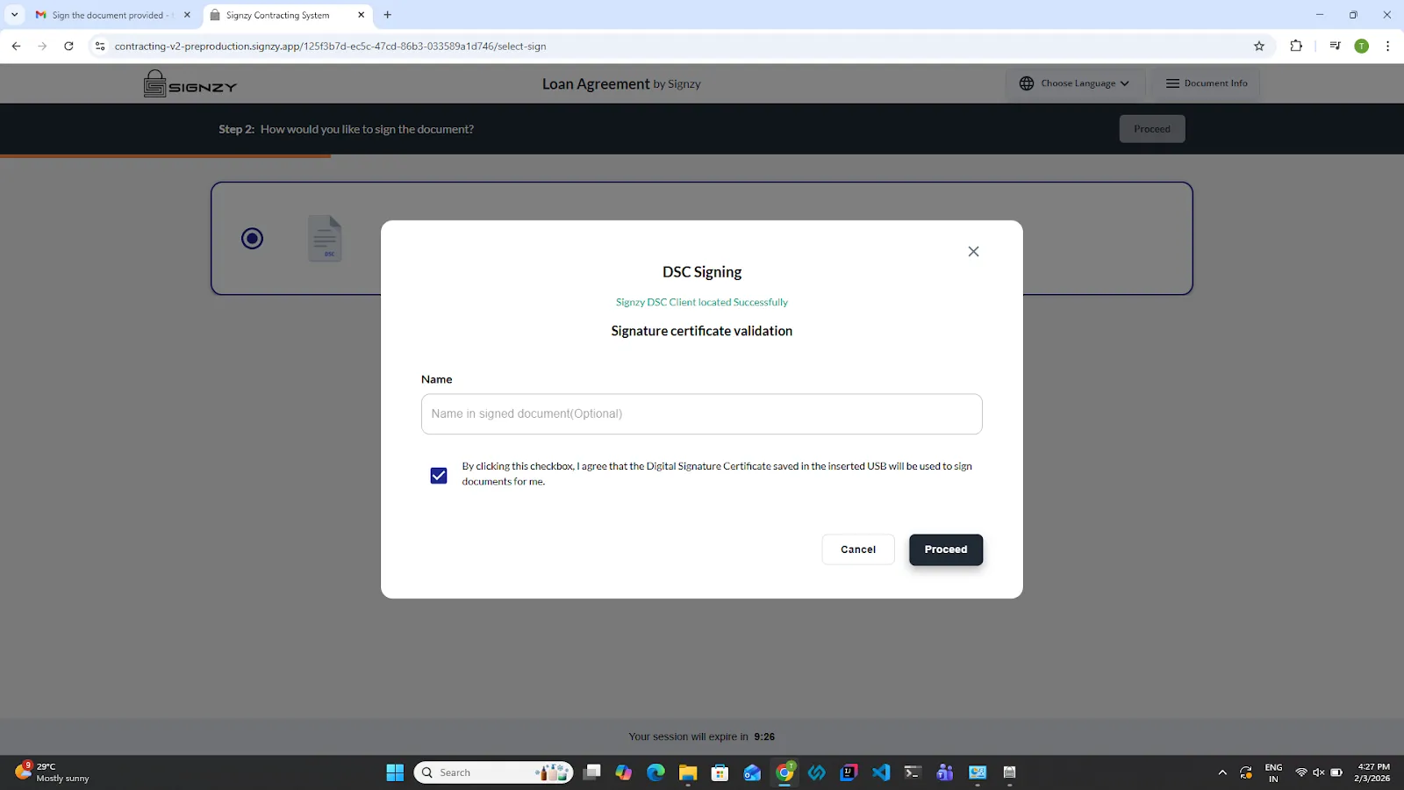Image resolution: width=1404 pixels, height=790 pixels.
Task: Click the Name in signed document field
Action: pyautogui.click(x=701, y=413)
